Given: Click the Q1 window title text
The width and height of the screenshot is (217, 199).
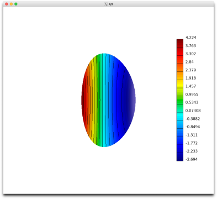Looking at the screenshot, I should (111, 4).
